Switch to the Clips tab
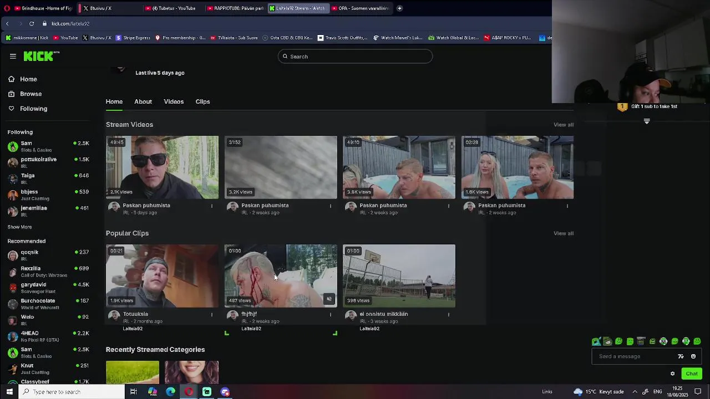 (202, 102)
